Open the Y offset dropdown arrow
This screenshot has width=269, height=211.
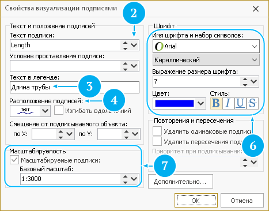coord(135,134)
